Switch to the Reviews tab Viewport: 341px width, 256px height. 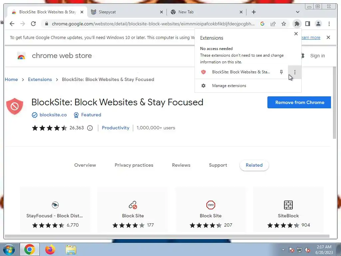tap(181, 165)
